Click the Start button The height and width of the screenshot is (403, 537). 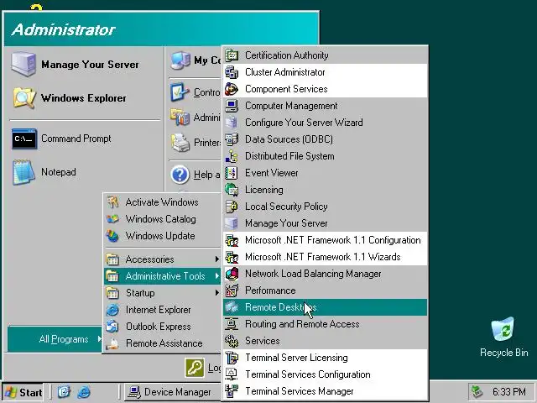pyautogui.click(x=23, y=392)
